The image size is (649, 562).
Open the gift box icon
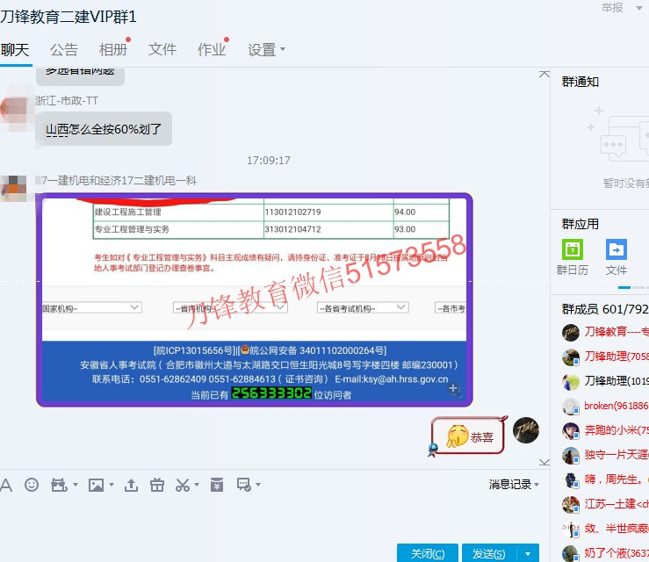click(157, 485)
